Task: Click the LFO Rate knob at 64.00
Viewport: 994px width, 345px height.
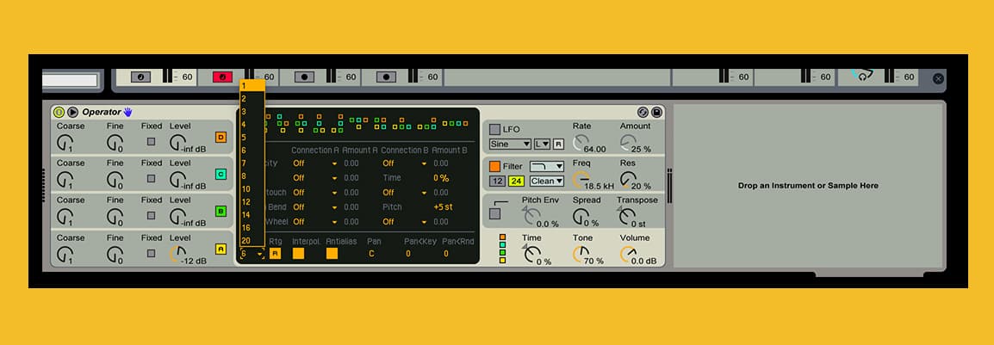Action: pos(581,143)
